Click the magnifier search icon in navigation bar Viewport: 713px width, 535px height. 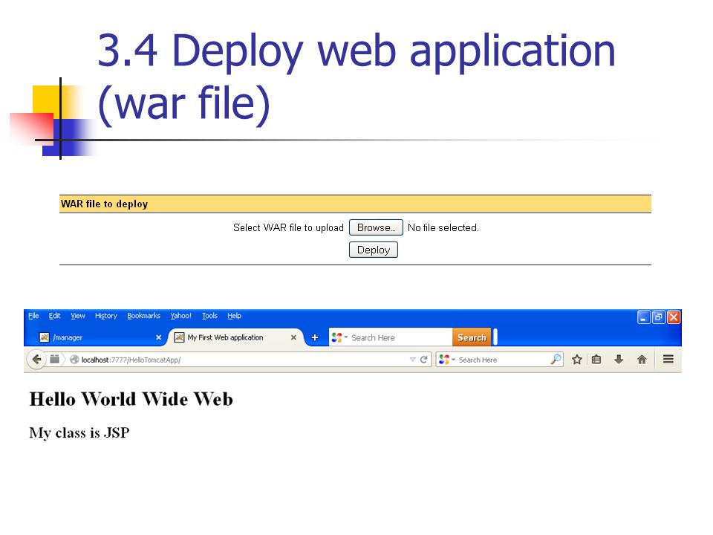[556, 360]
